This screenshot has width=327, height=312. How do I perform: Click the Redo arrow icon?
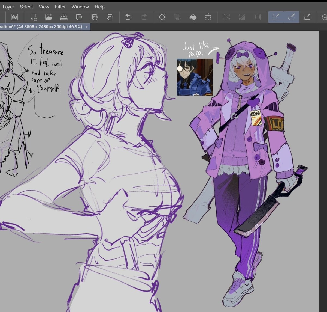coord(144,17)
